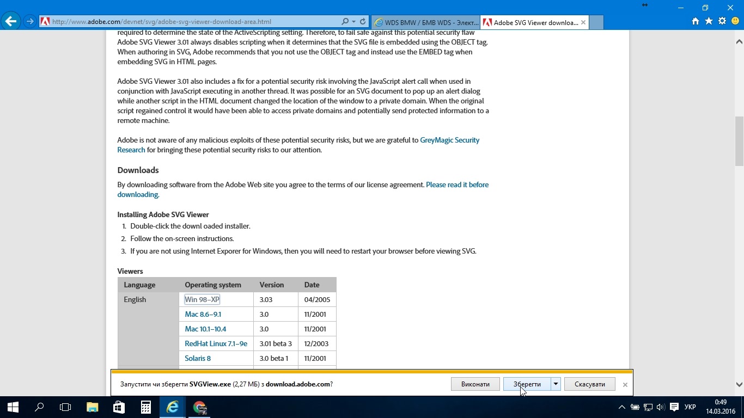This screenshot has height=418, width=744.
Task: Download the Solaris 8 viewer
Action: pyautogui.click(x=198, y=358)
